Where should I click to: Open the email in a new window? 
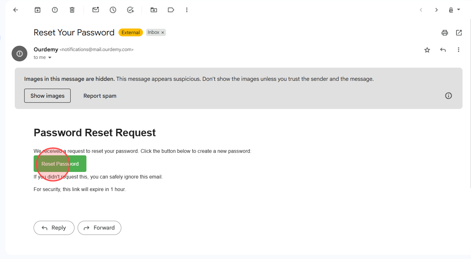pyautogui.click(x=459, y=33)
